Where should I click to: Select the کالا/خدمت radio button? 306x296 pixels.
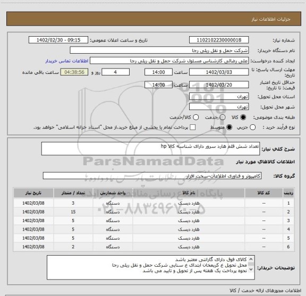195,117
